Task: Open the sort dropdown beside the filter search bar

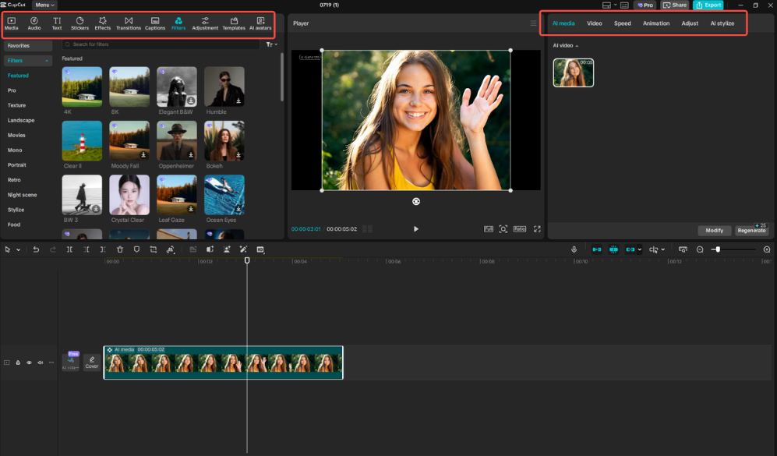Action: pos(271,44)
